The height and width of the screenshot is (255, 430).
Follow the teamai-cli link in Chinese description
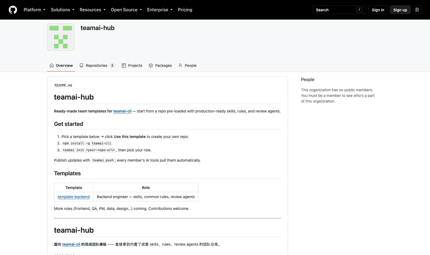point(71,244)
